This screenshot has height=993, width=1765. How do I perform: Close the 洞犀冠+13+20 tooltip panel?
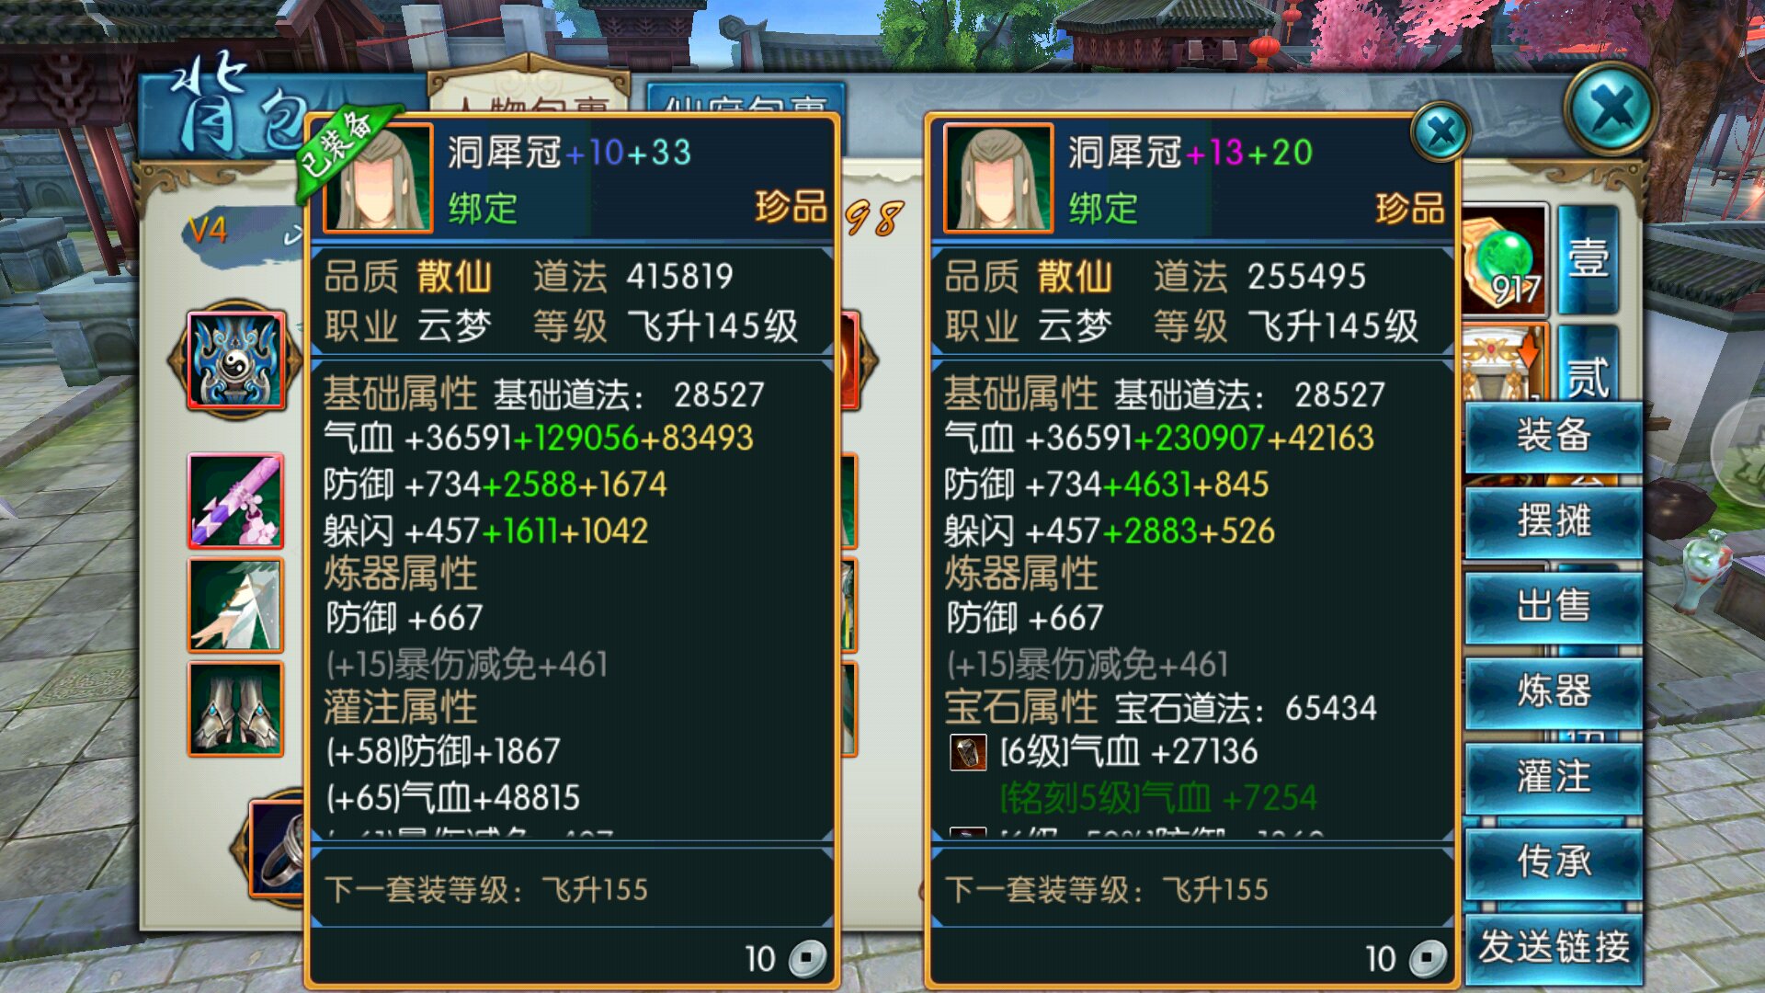(1440, 133)
